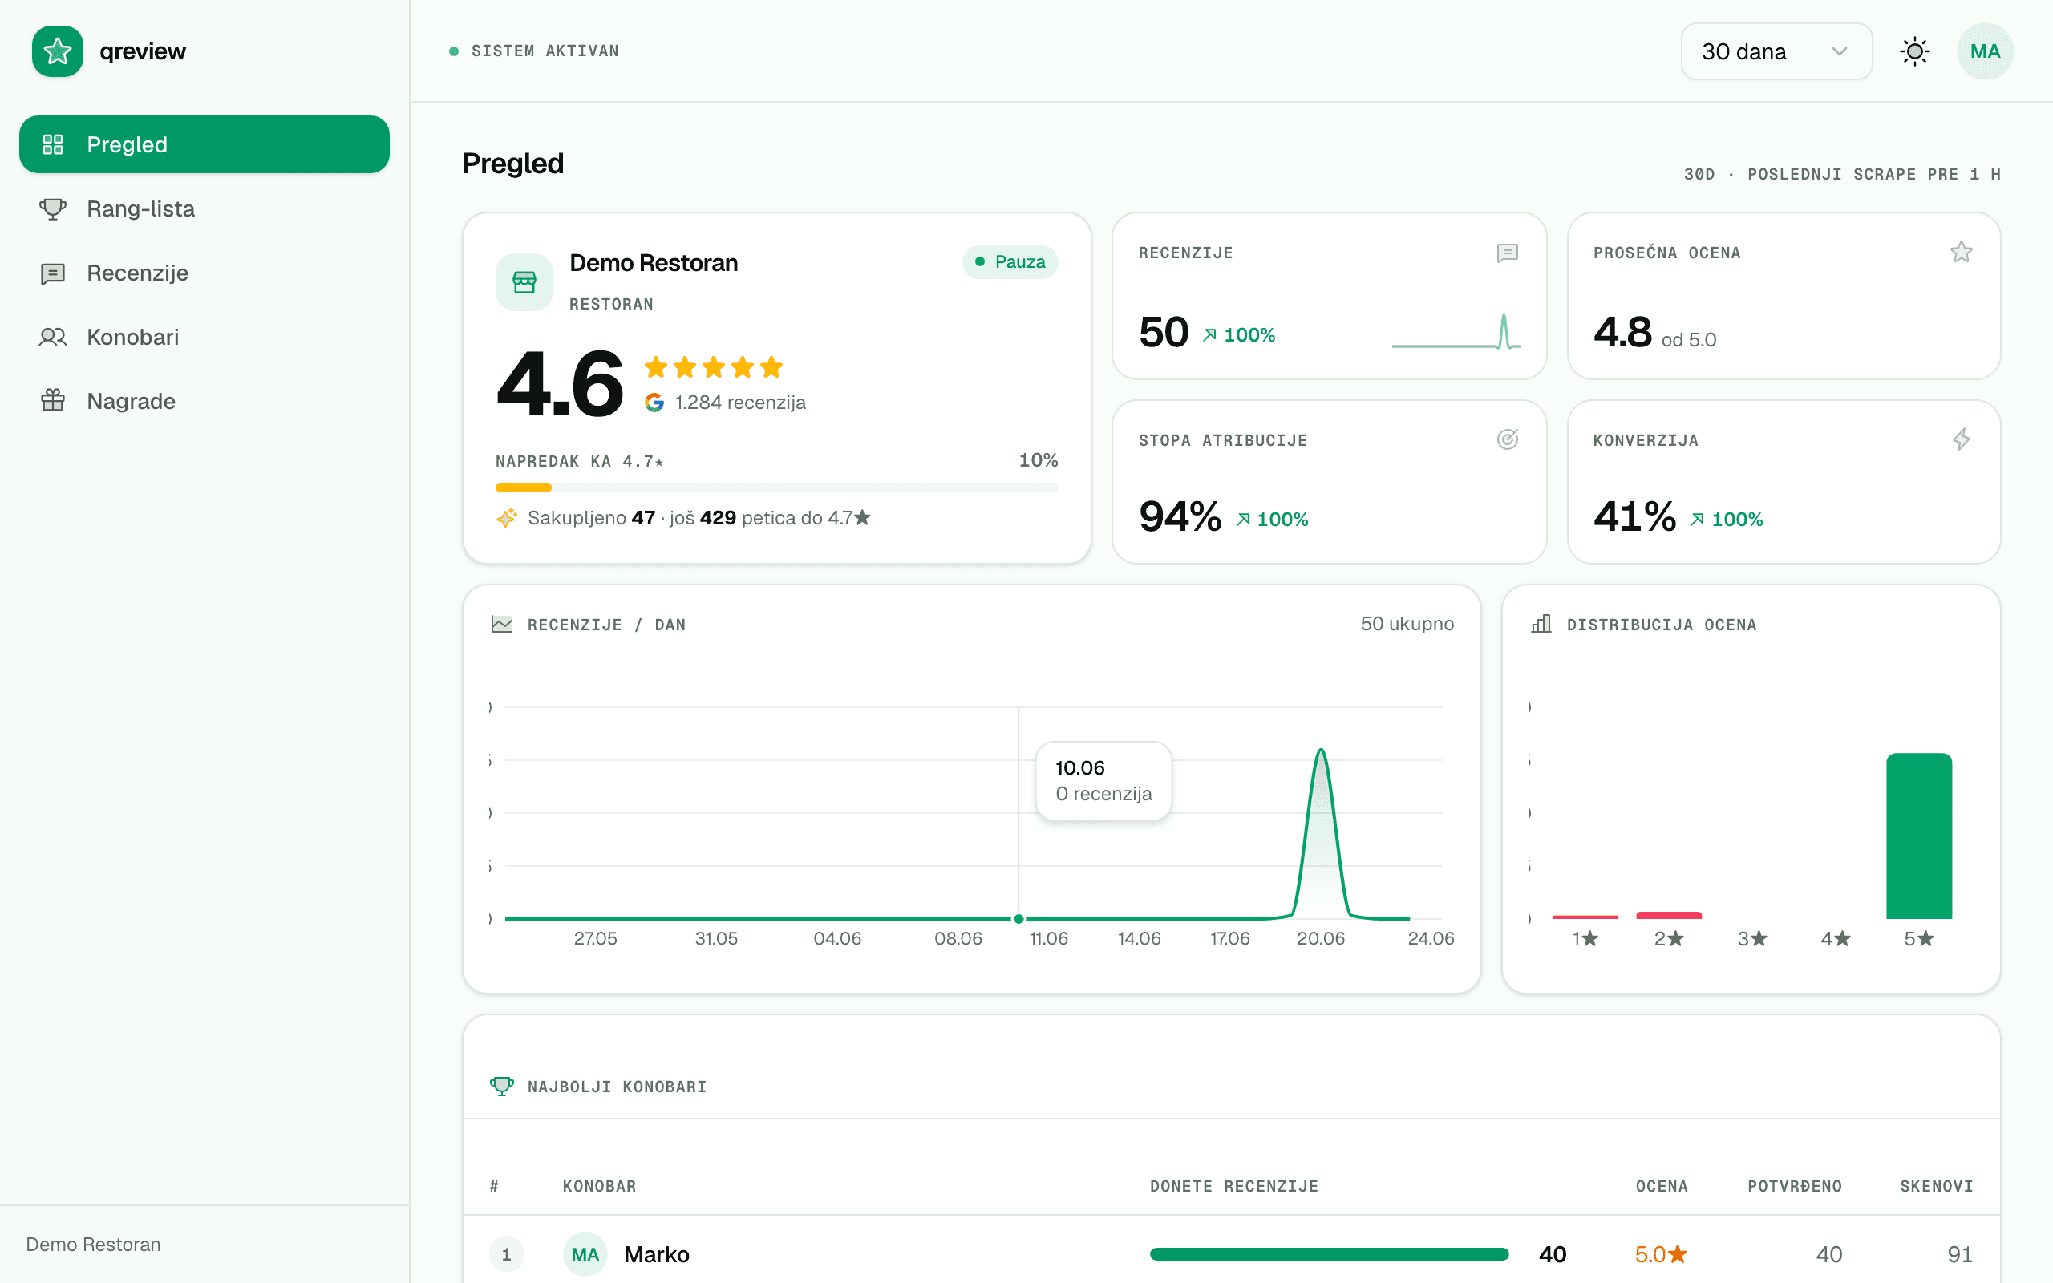Click the 50 ukupno total label

pyautogui.click(x=1407, y=624)
